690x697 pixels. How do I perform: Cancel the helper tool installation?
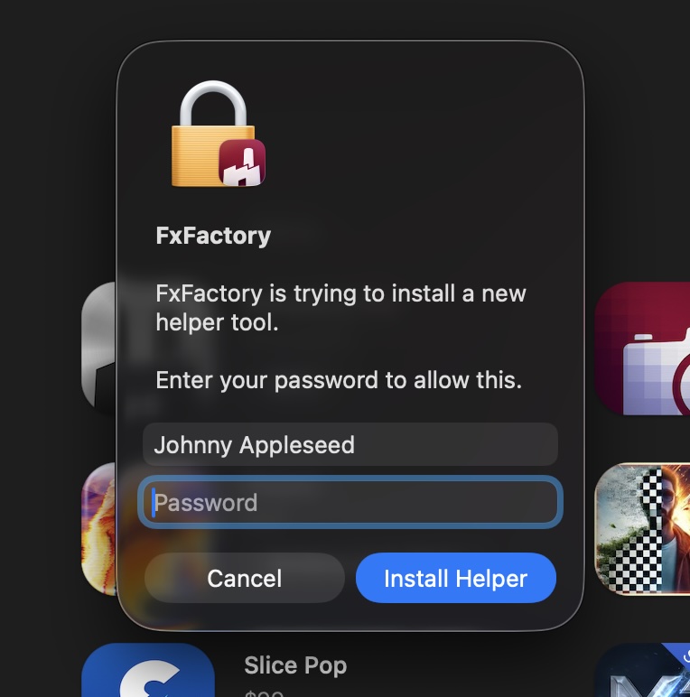[x=245, y=578]
